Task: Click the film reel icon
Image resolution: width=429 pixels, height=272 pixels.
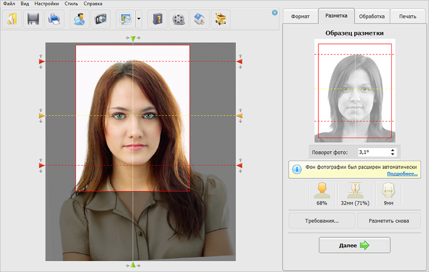Action: [179, 19]
